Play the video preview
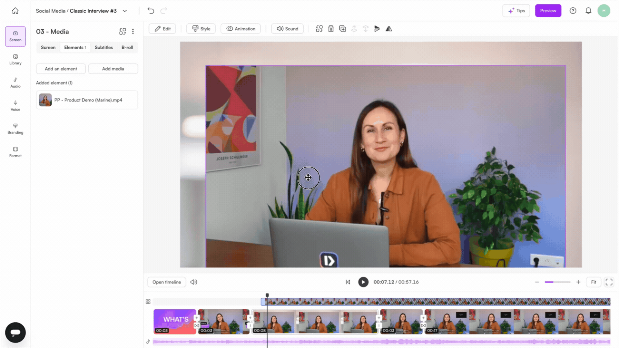The width and height of the screenshot is (619, 348). [363, 282]
